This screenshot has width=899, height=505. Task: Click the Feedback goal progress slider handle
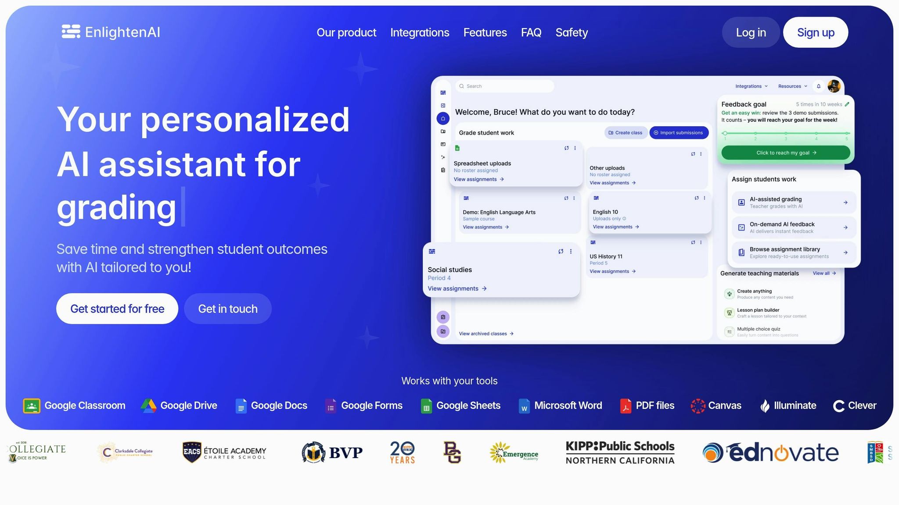point(725,133)
